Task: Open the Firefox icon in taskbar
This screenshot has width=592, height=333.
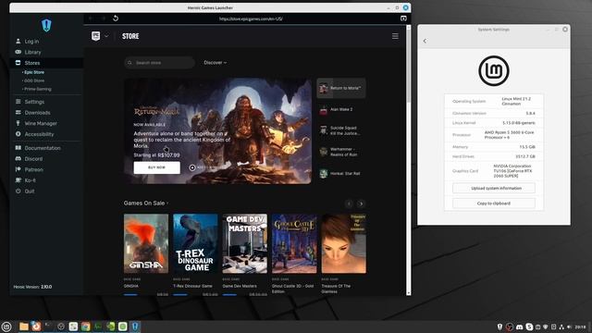Action: click(36, 327)
